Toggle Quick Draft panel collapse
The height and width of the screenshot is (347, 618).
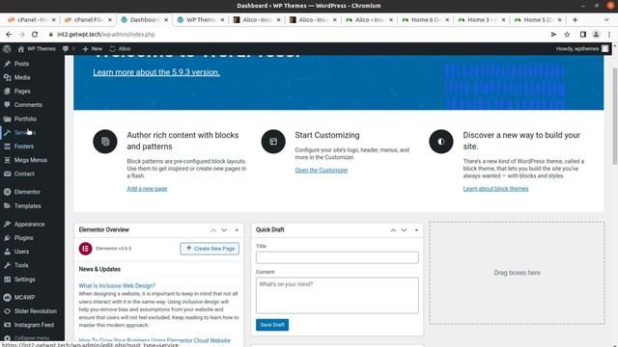[416, 230]
